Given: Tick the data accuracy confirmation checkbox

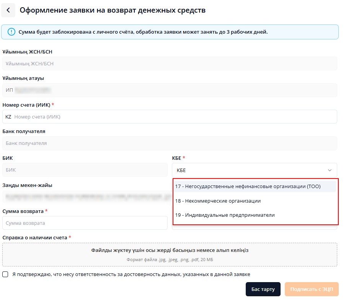Looking at the screenshot, I should [5, 274].
